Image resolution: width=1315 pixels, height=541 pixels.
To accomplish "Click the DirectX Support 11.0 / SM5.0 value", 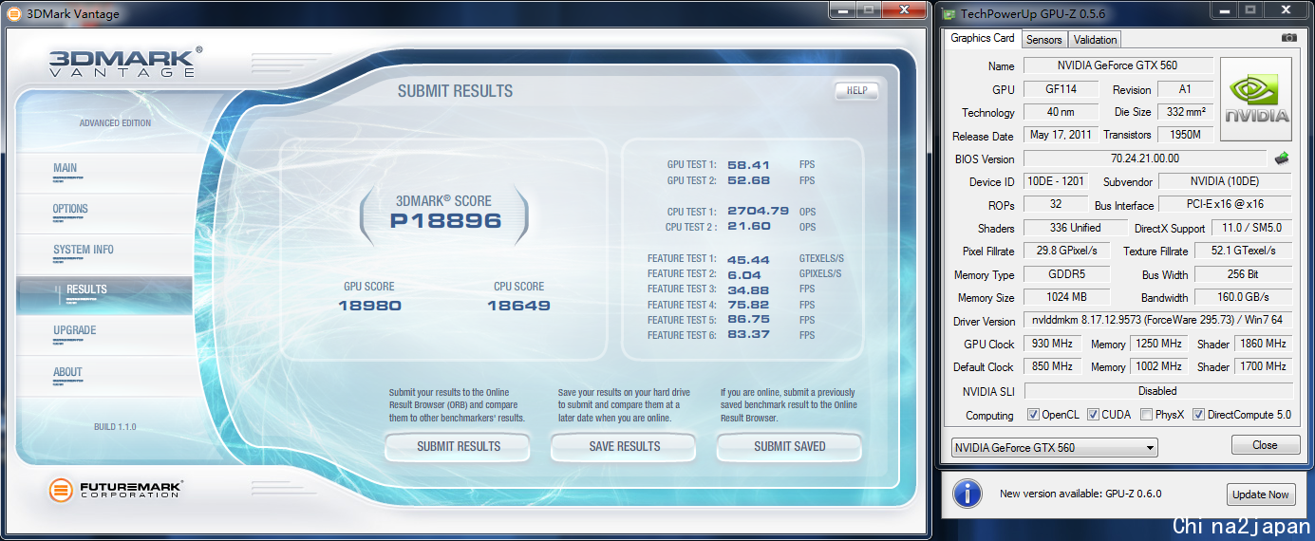I will click(1251, 228).
